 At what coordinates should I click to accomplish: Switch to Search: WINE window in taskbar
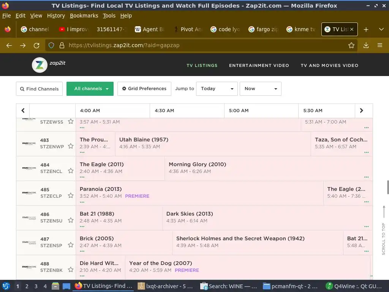pos(228,286)
